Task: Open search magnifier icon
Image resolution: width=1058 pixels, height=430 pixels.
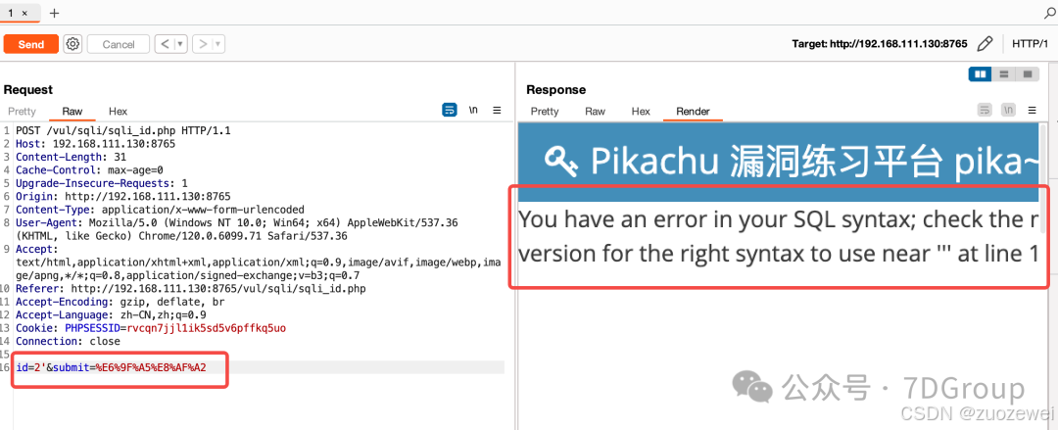Action: tap(1049, 13)
